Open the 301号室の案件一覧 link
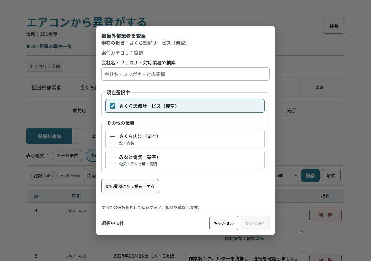Image resolution: width=371 pixels, height=261 pixels. click(x=49, y=46)
